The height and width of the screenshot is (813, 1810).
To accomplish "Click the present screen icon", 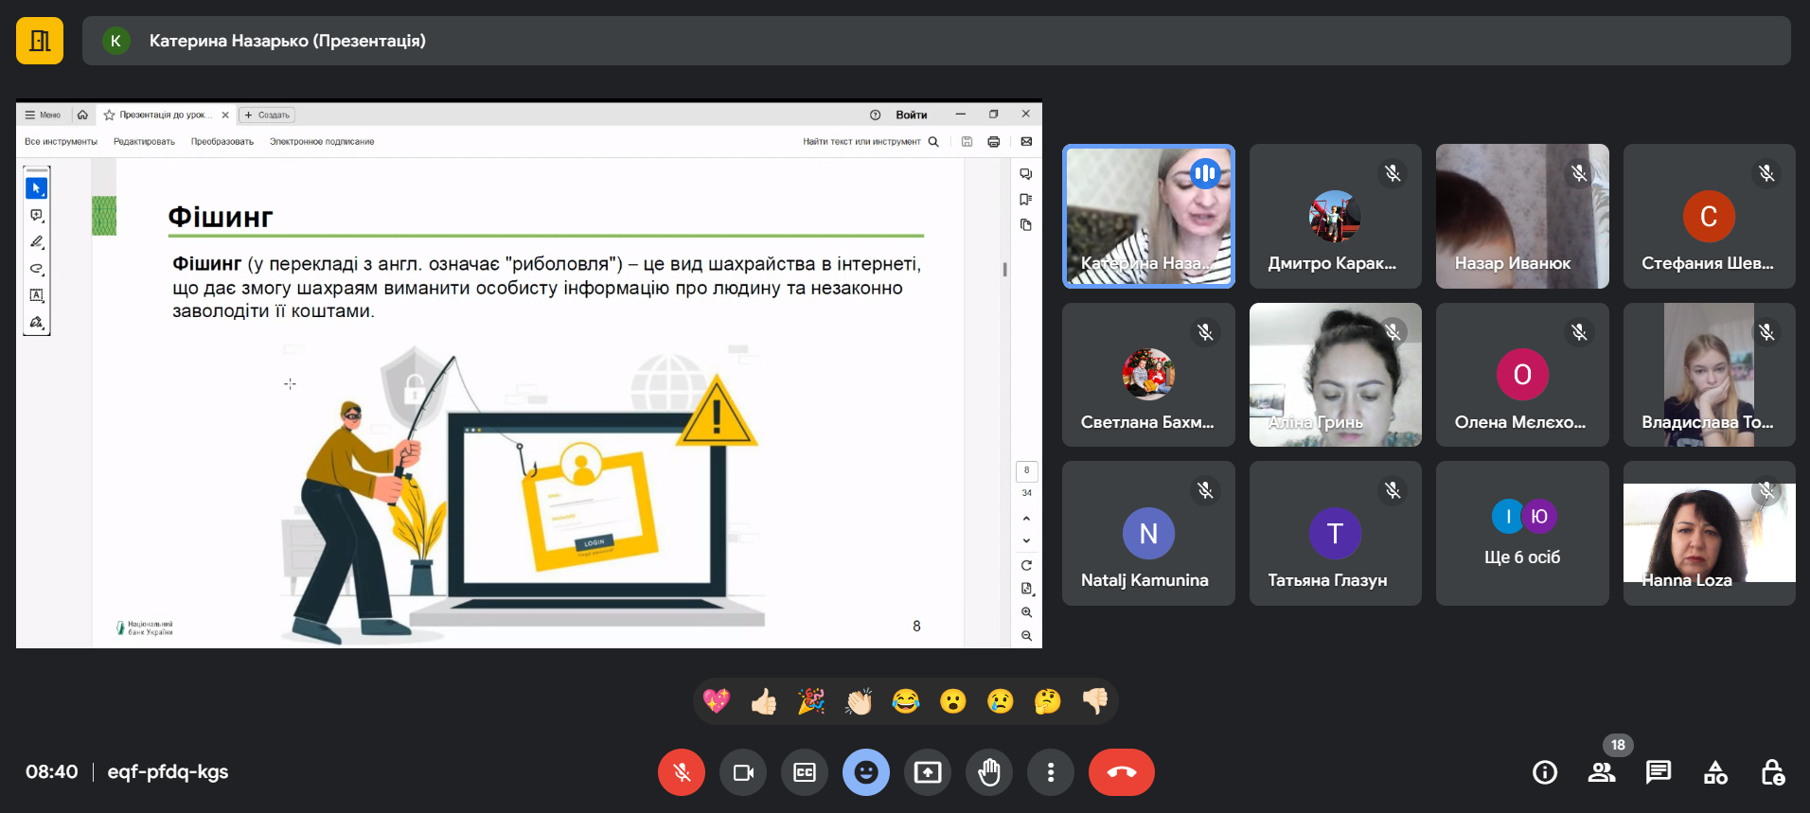I will pyautogui.click(x=928, y=772).
